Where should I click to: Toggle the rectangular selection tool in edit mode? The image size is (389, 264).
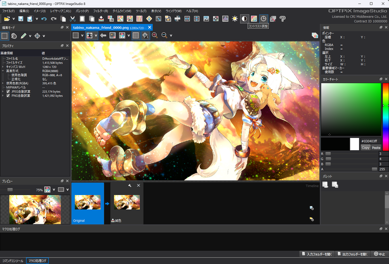[x=5, y=36]
